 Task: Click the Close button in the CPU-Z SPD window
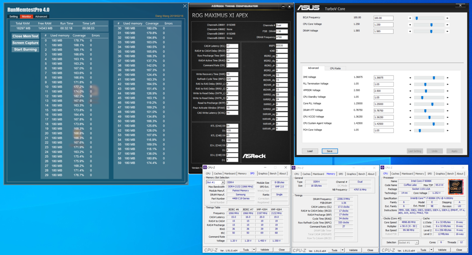[282, 250]
